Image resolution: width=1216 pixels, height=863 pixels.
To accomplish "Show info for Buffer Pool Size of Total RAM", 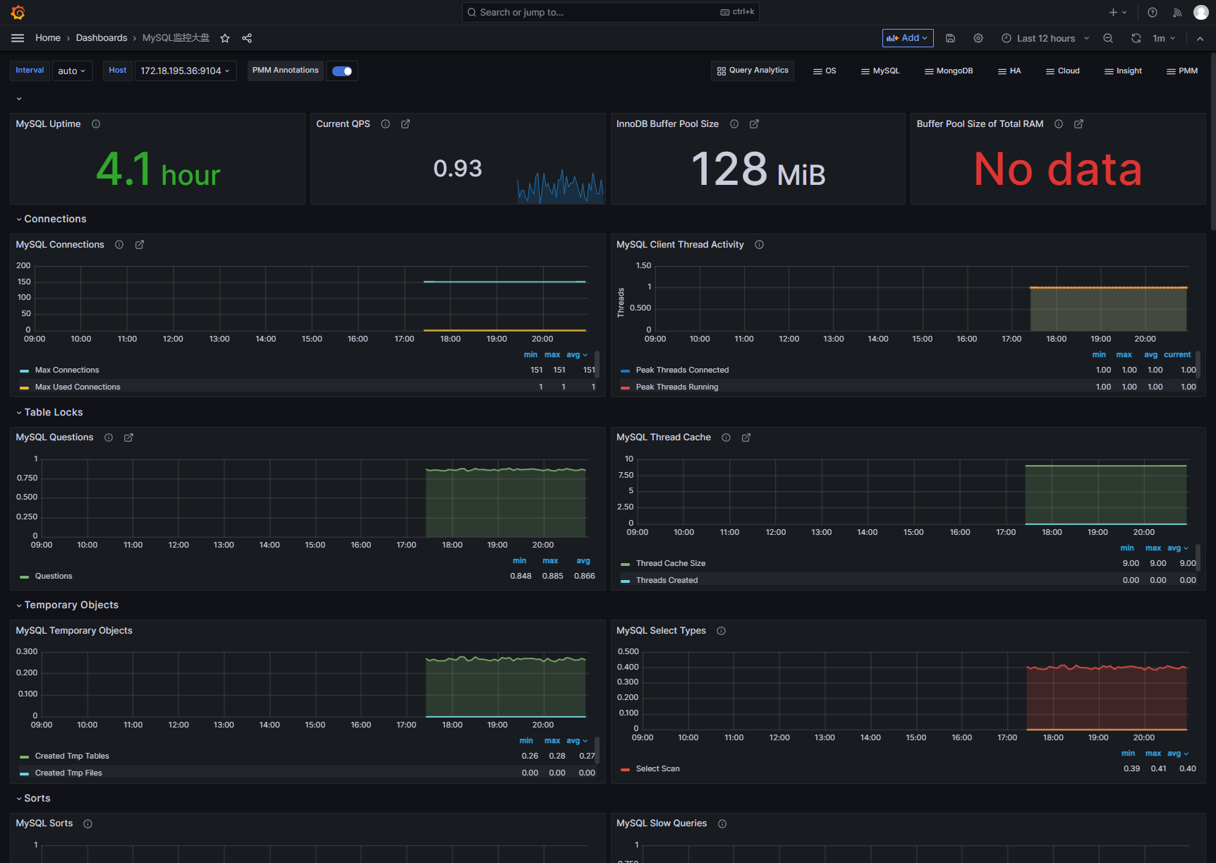I will pyautogui.click(x=1059, y=124).
